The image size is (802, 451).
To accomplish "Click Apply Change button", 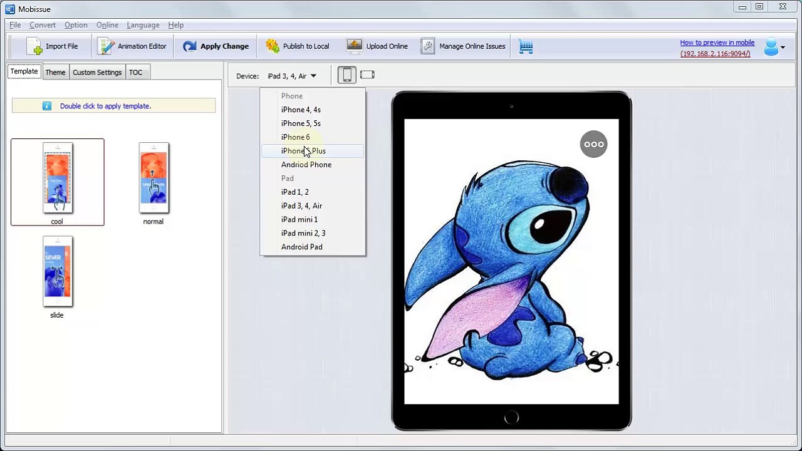I will point(216,46).
